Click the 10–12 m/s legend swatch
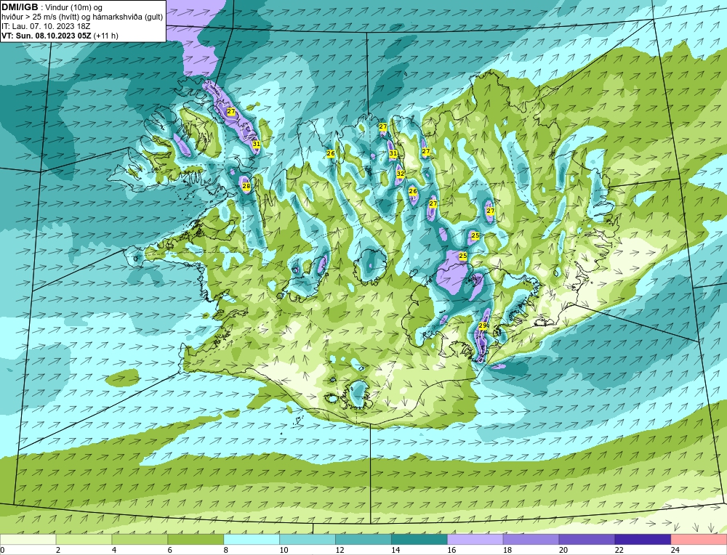 308,540
